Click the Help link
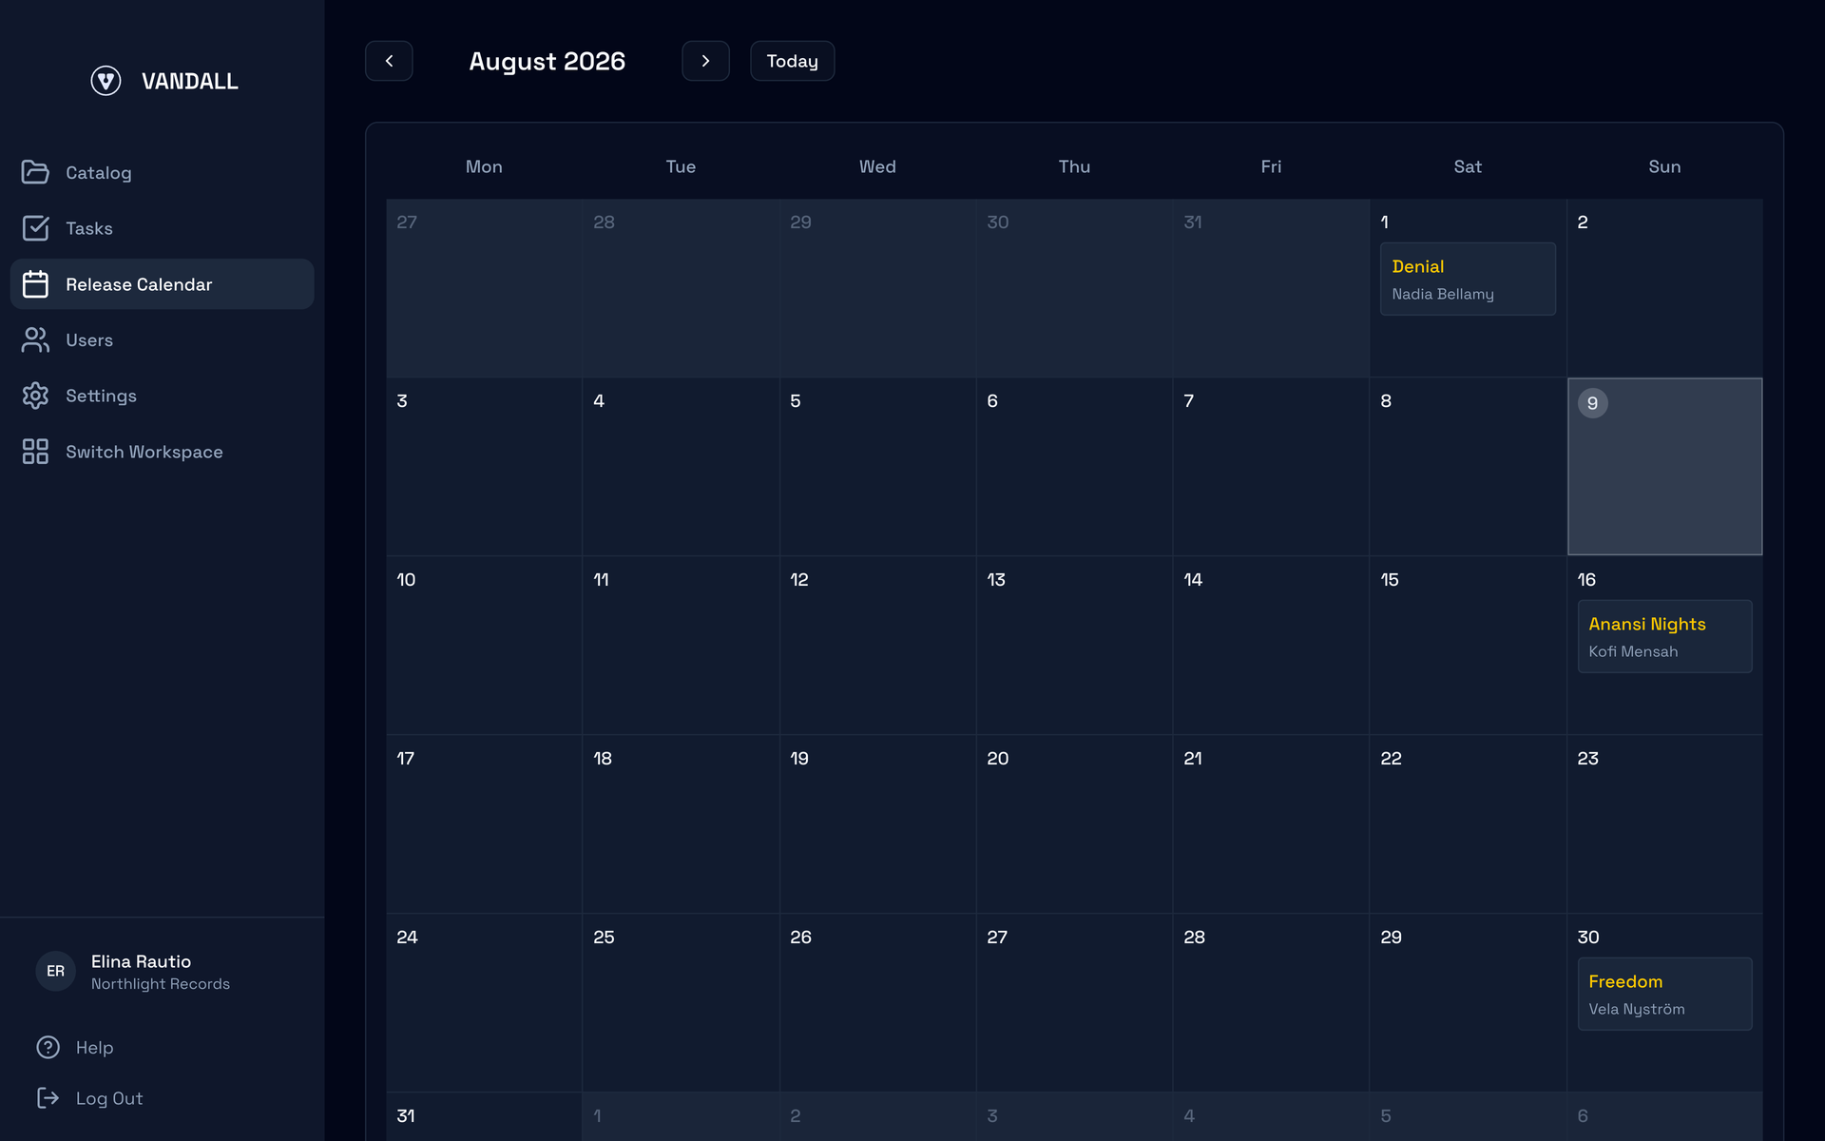The image size is (1825, 1141). [x=94, y=1047]
